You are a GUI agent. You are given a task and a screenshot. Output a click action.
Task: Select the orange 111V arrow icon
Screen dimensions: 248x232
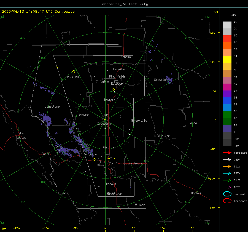(x=227, y=166)
